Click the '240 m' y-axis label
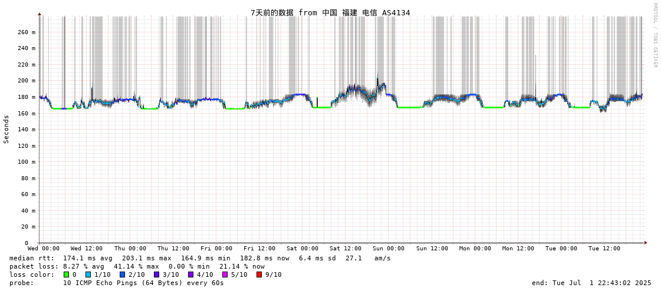 click(x=27, y=48)
